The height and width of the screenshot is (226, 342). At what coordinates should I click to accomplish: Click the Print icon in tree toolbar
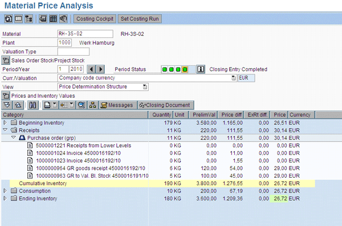click(47, 105)
